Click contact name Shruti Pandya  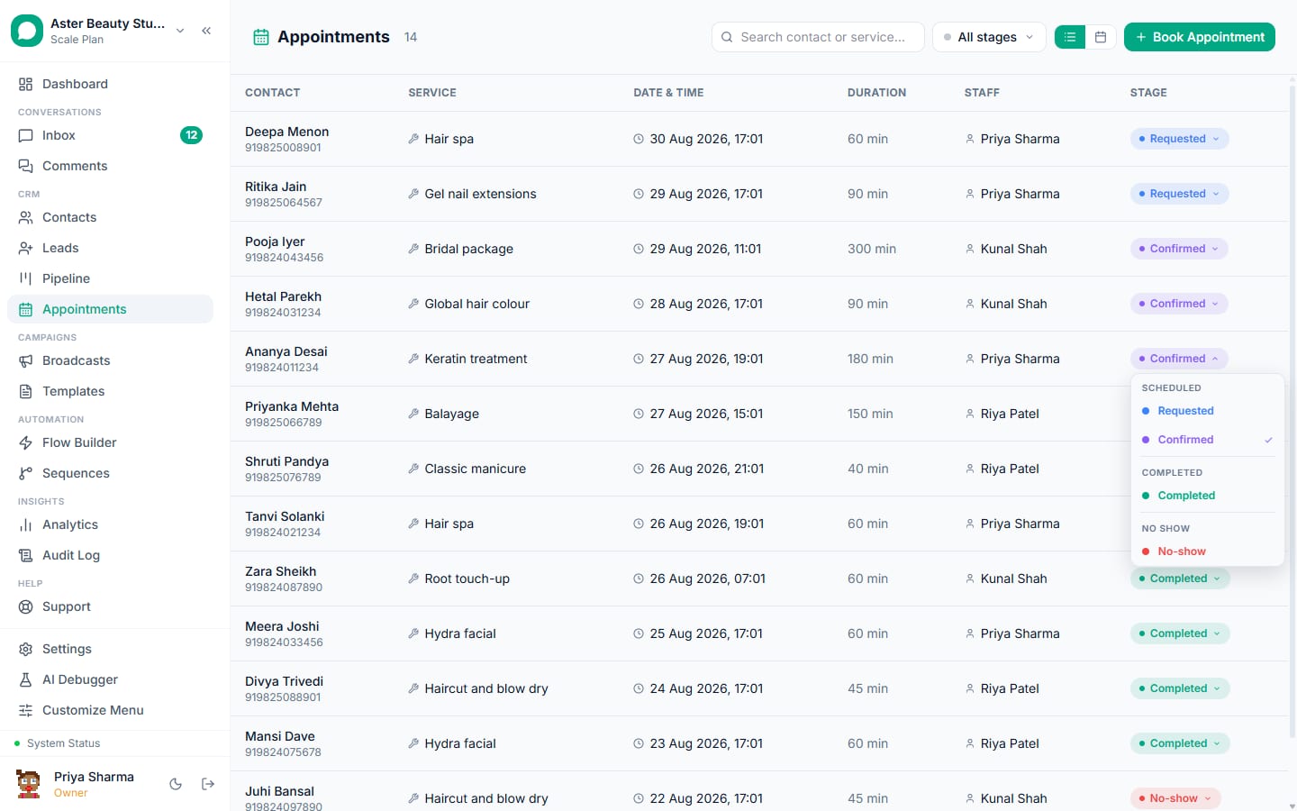pos(286,461)
